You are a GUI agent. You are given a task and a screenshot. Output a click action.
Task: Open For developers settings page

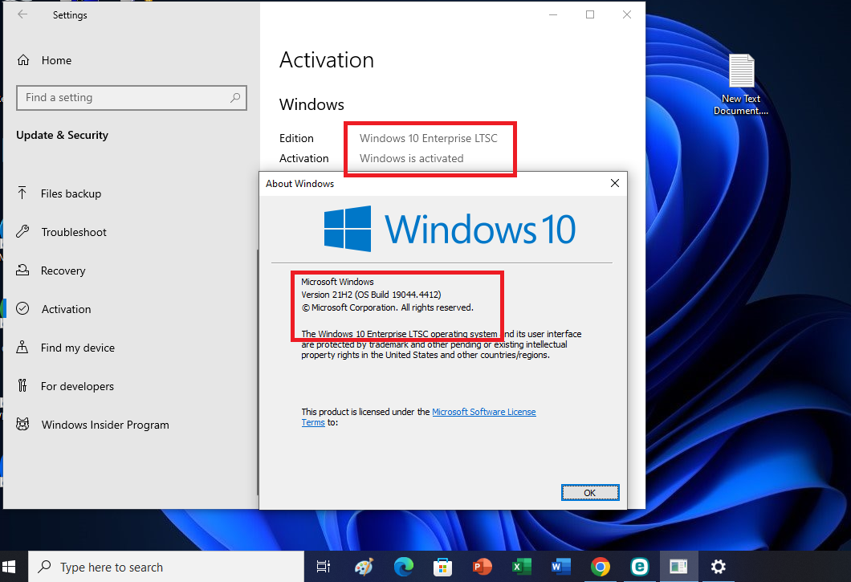[x=77, y=387]
